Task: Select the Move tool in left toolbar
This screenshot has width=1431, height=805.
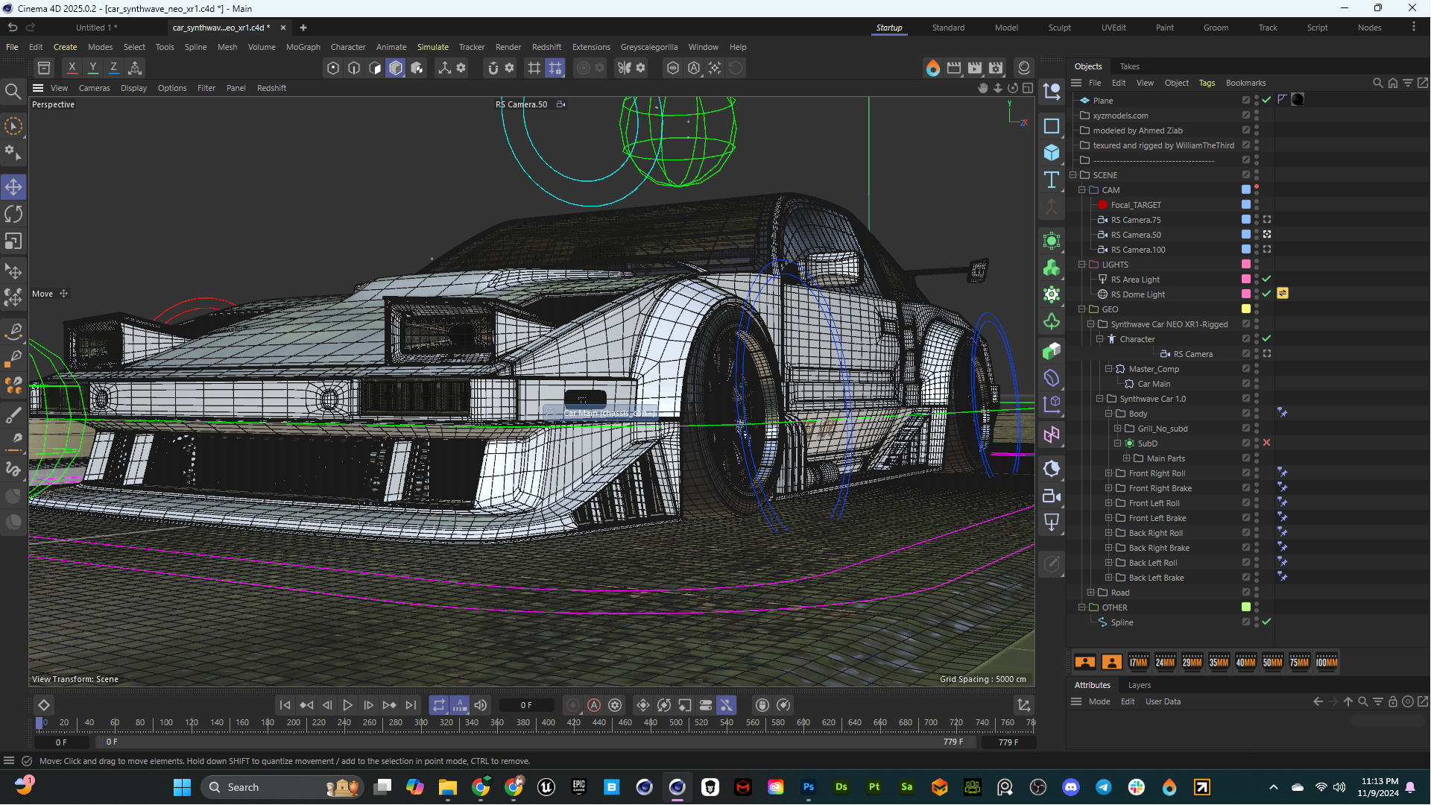Action: [13, 187]
